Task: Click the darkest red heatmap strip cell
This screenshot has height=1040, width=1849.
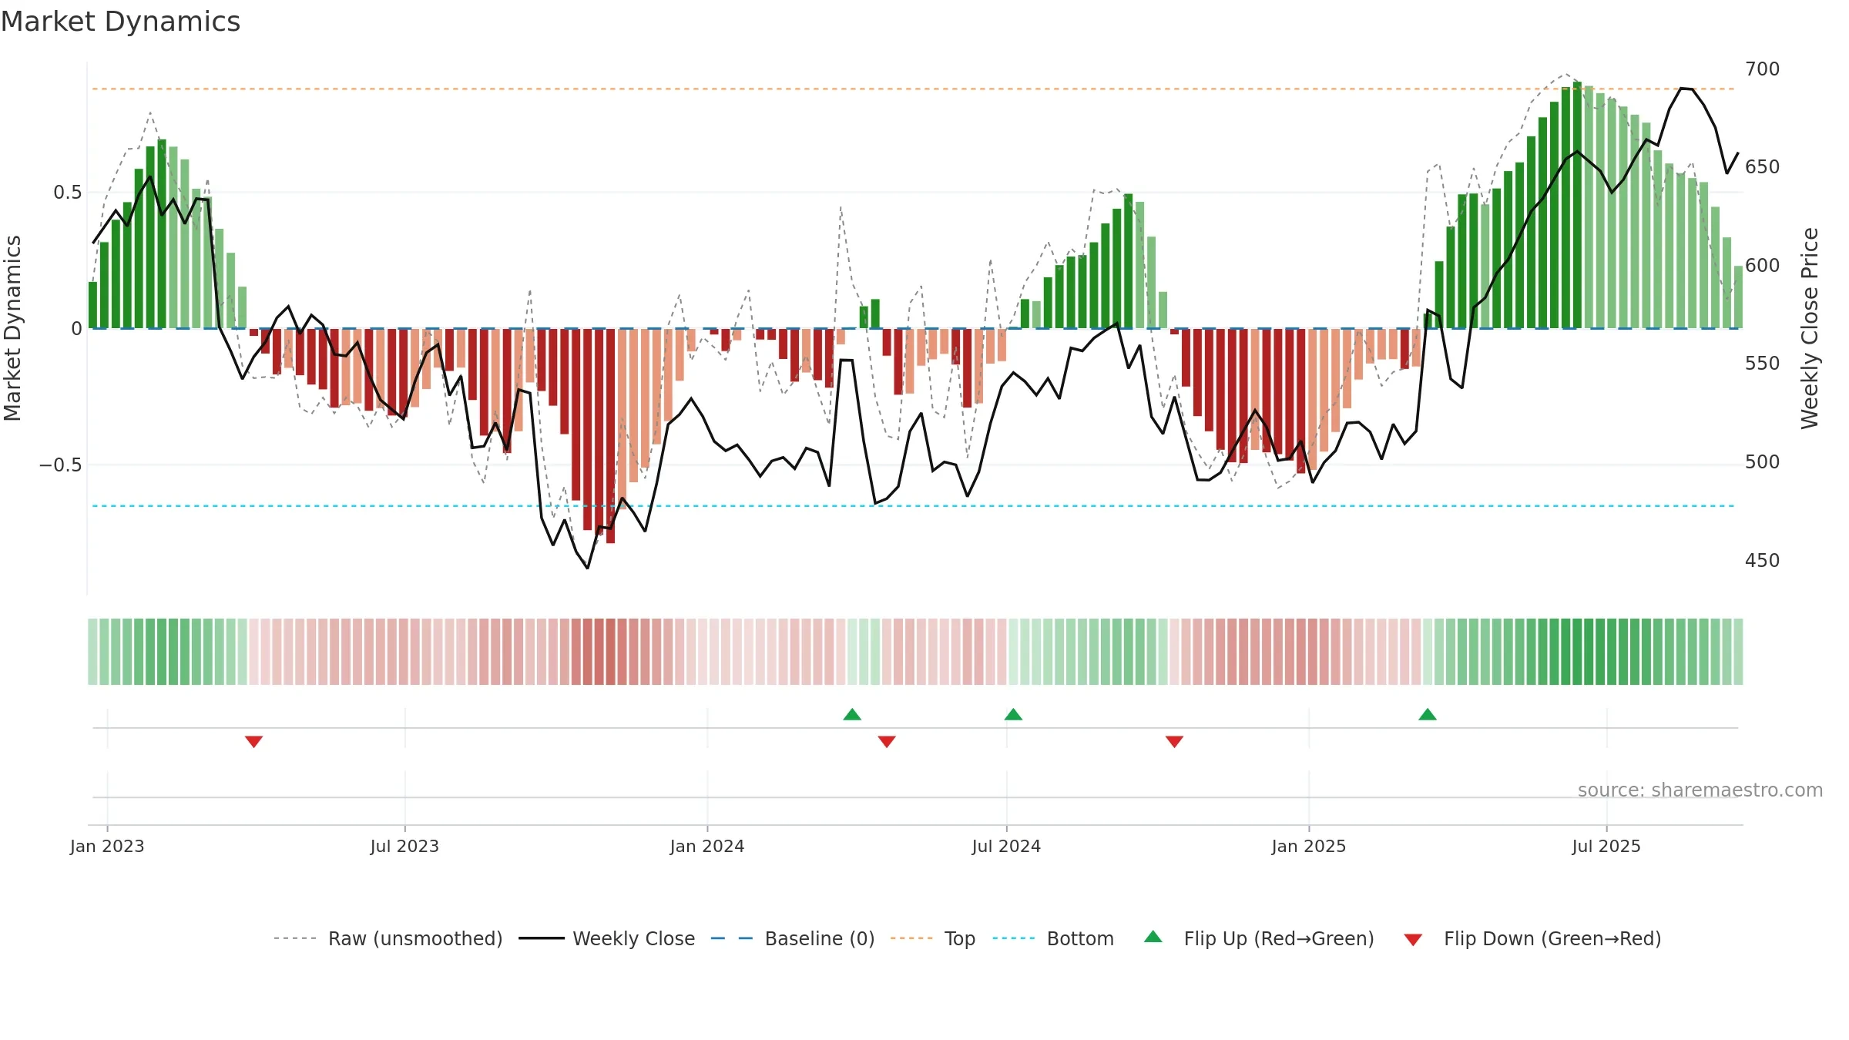Action: point(610,652)
